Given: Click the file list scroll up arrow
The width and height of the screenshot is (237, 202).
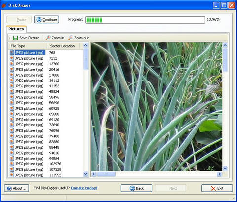Looking at the screenshot, I should 86,45.
